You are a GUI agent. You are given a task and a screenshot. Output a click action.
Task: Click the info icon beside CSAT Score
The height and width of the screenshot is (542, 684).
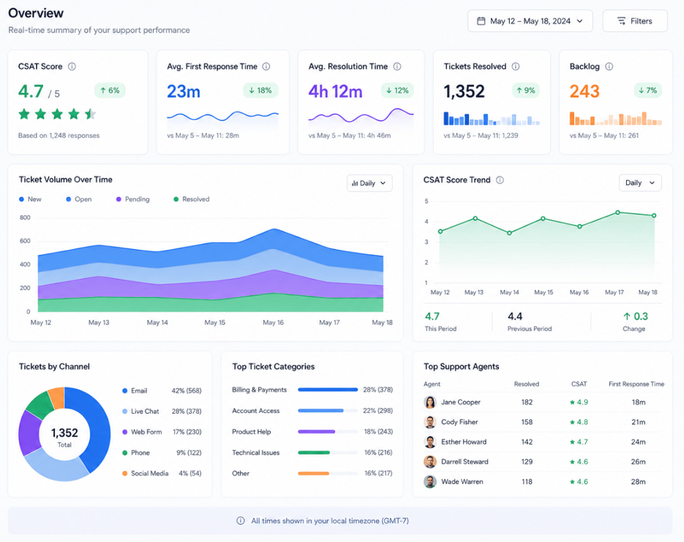72,66
